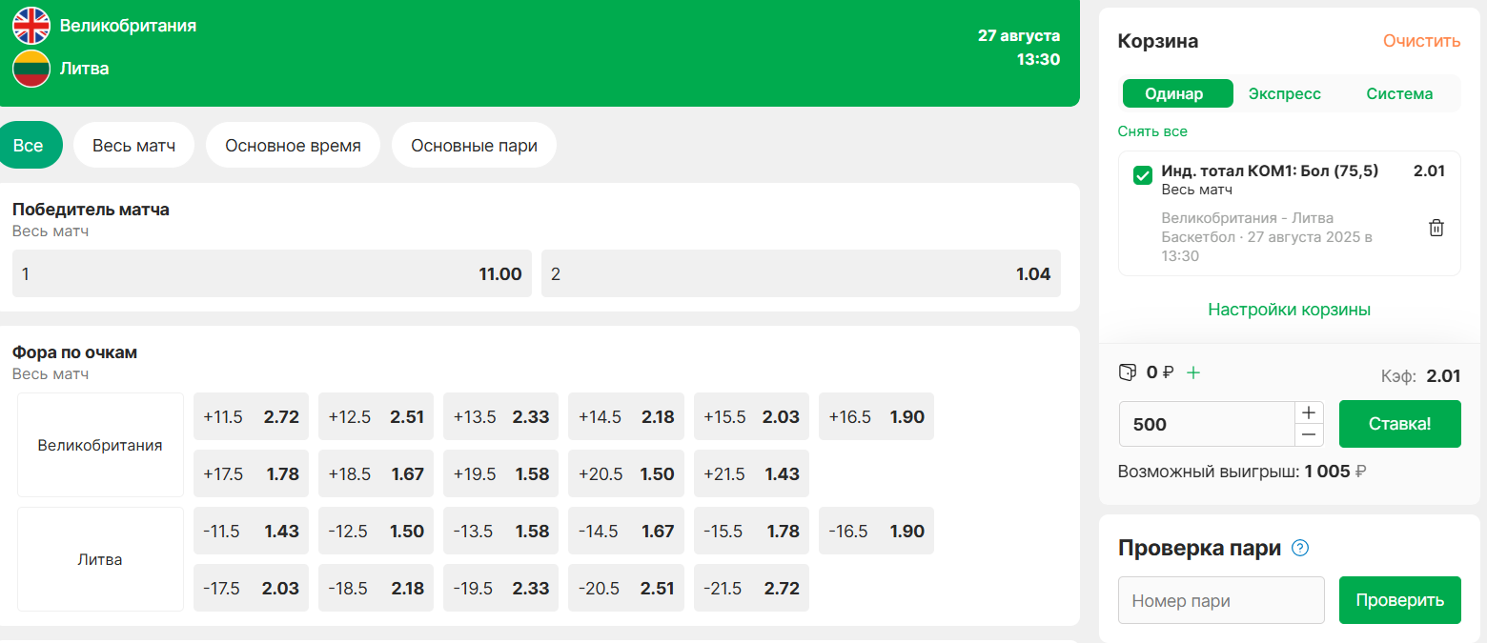Increase stake with the plus stepper
Viewport: 1487px width, 643px height.
pyautogui.click(x=1309, y=412)
